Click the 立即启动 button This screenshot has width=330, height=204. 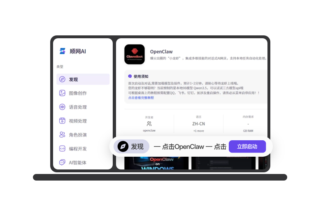(247, 146)
